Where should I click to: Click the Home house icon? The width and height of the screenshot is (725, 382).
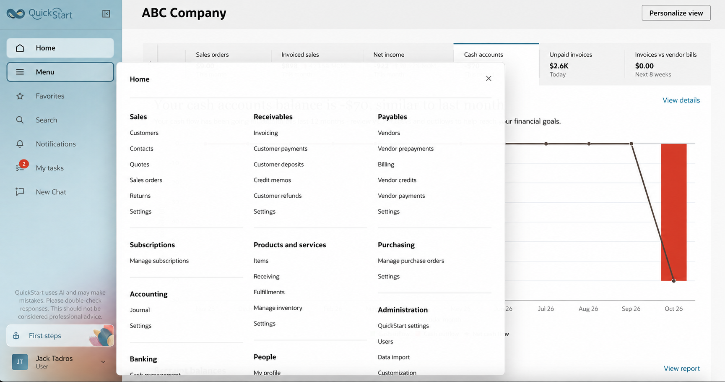20,48
